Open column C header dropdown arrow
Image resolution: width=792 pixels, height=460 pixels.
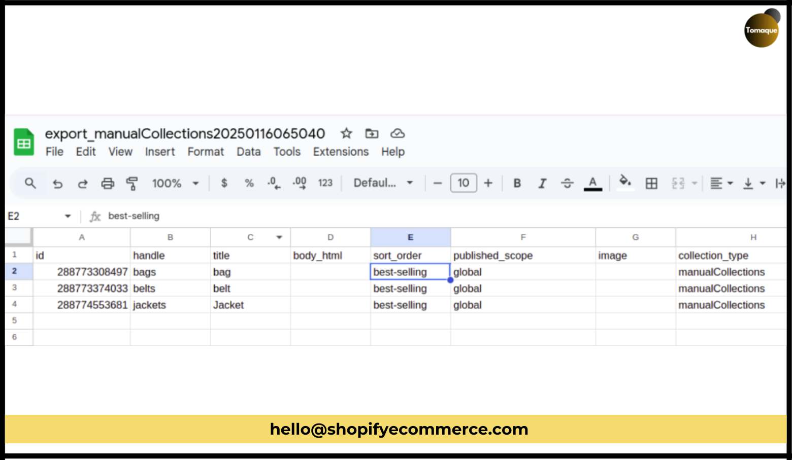pyautogui.click(x=279, y=237)
